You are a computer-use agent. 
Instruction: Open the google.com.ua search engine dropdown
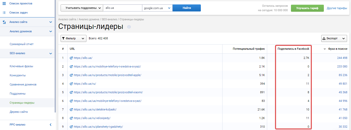(x=157, y=8)
